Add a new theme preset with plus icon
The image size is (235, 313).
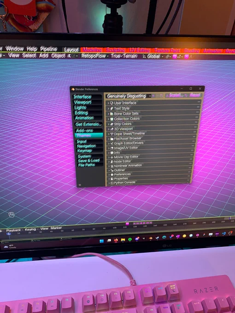(x=153, y=96)
